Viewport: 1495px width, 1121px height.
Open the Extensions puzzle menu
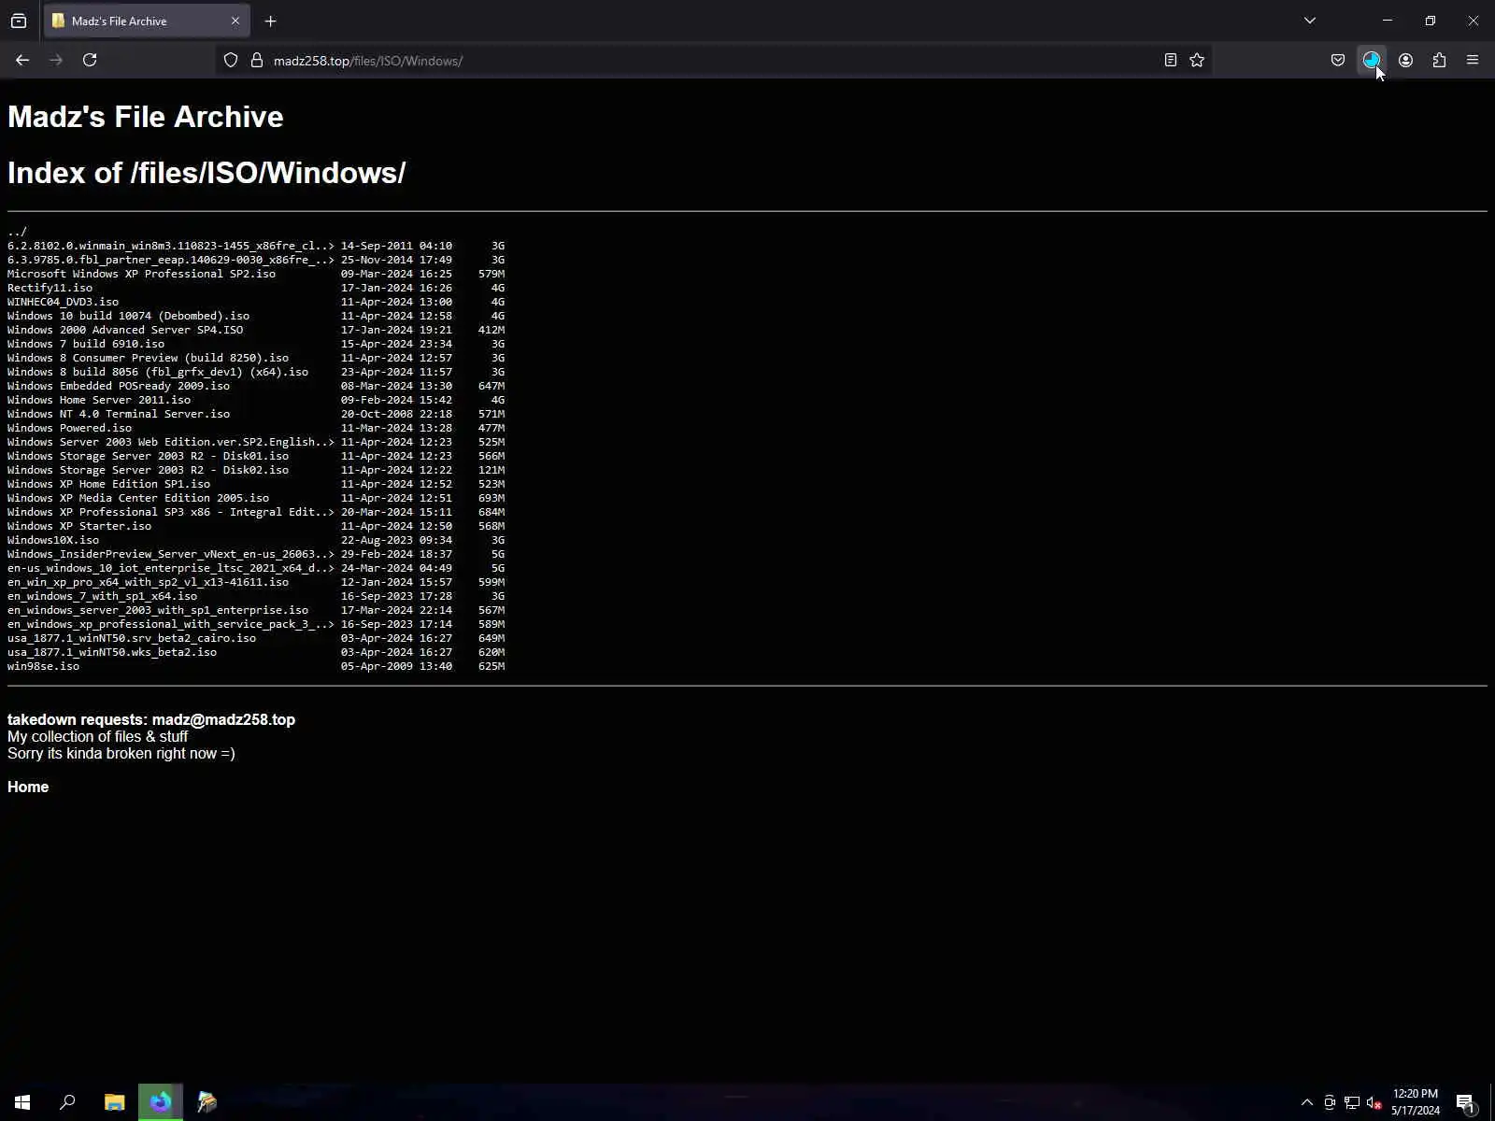click(x=1439, y=60)
